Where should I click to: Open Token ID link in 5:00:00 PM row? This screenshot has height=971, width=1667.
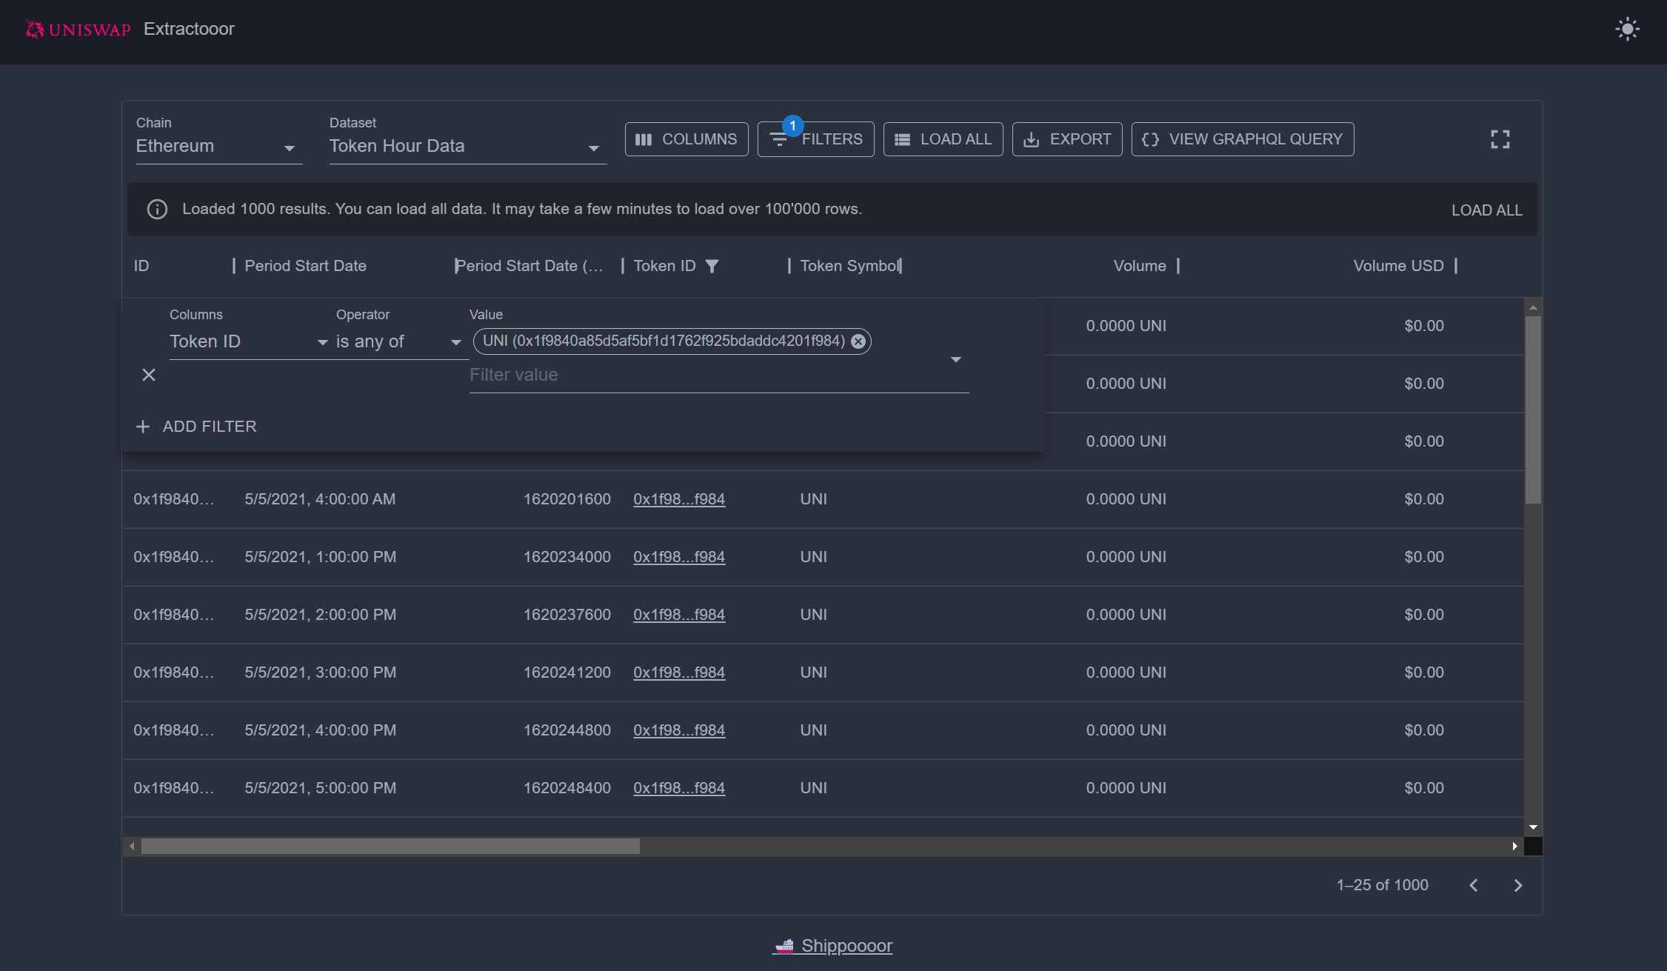coord(679,788)
